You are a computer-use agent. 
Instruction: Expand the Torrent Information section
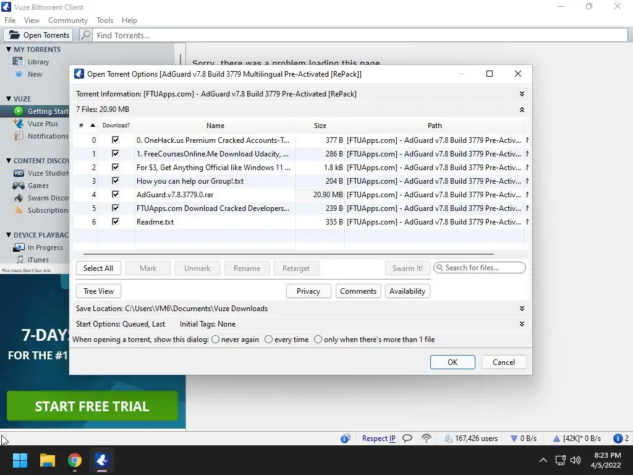(x=522, y=94)
